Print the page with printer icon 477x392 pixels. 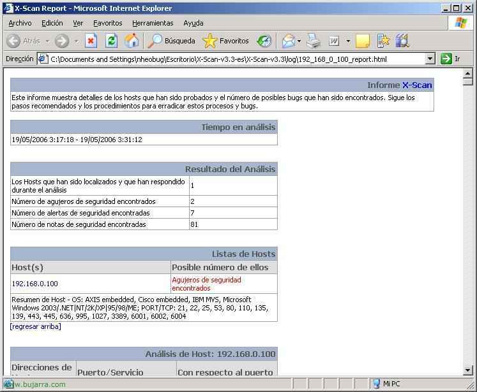tap(314, 41)
